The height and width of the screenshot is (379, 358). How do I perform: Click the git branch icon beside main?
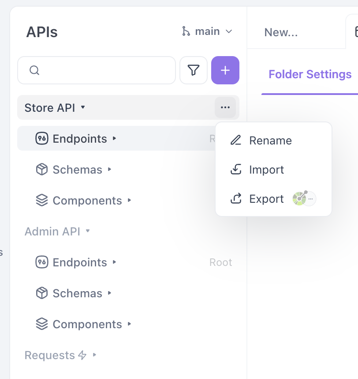pyautogui.click(x=186, y=31)
